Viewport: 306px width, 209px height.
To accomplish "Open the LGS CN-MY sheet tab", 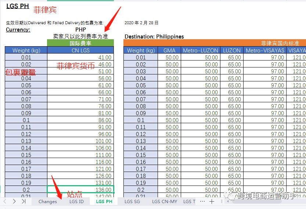I will tap(165, 202).
